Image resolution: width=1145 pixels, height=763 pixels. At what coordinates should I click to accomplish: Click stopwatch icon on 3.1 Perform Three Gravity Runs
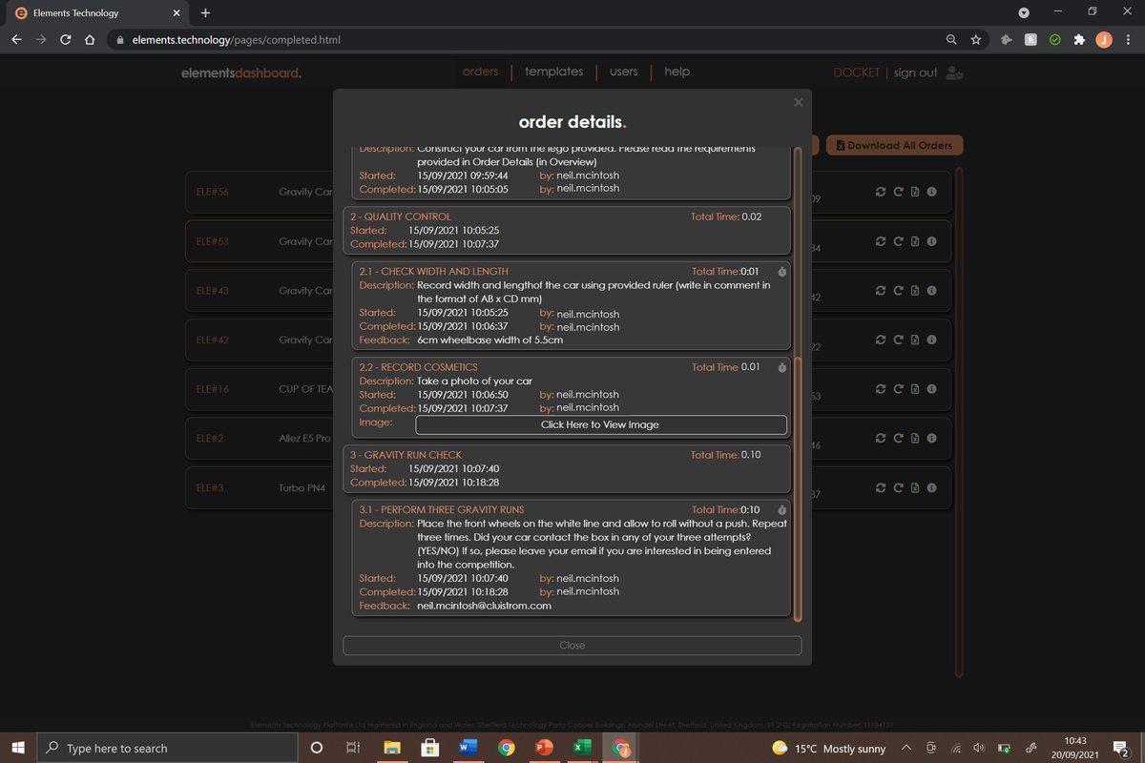[781, 510]
